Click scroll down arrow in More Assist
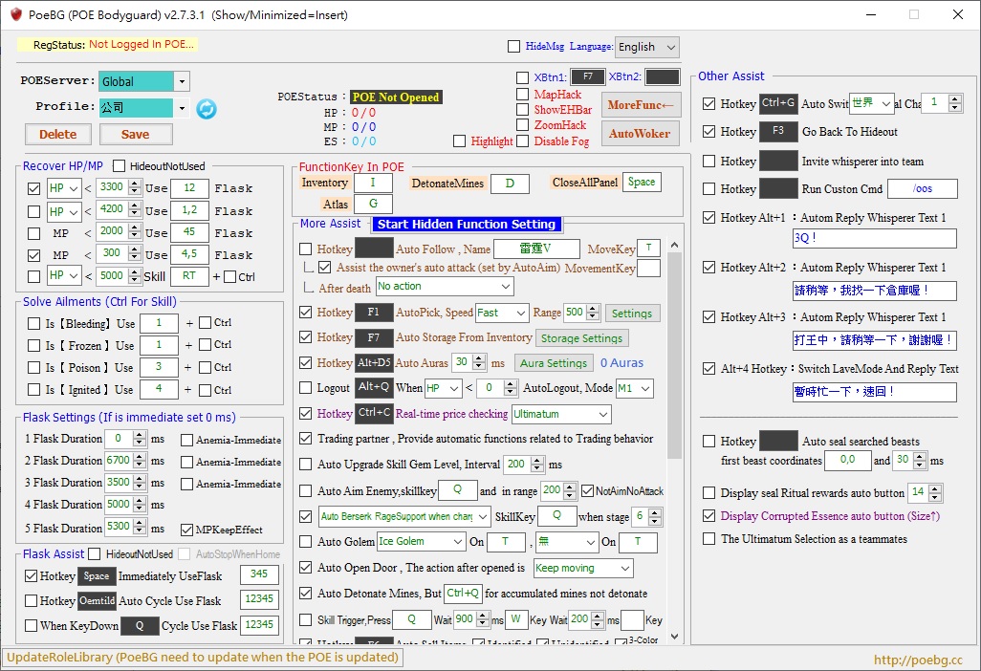This screenshot has width=981, height=671. pyautogui.click(x=674, y=637)
